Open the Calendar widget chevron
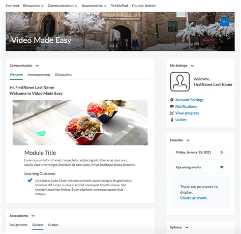Image resolution: width=241 pixels, height=234 pixels. coord(188,140)
